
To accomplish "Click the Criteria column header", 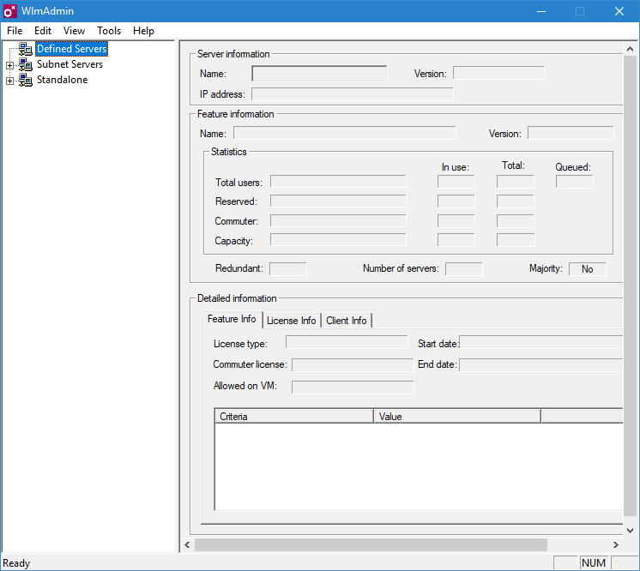I will pyautogui.click(x=293, y=417).
